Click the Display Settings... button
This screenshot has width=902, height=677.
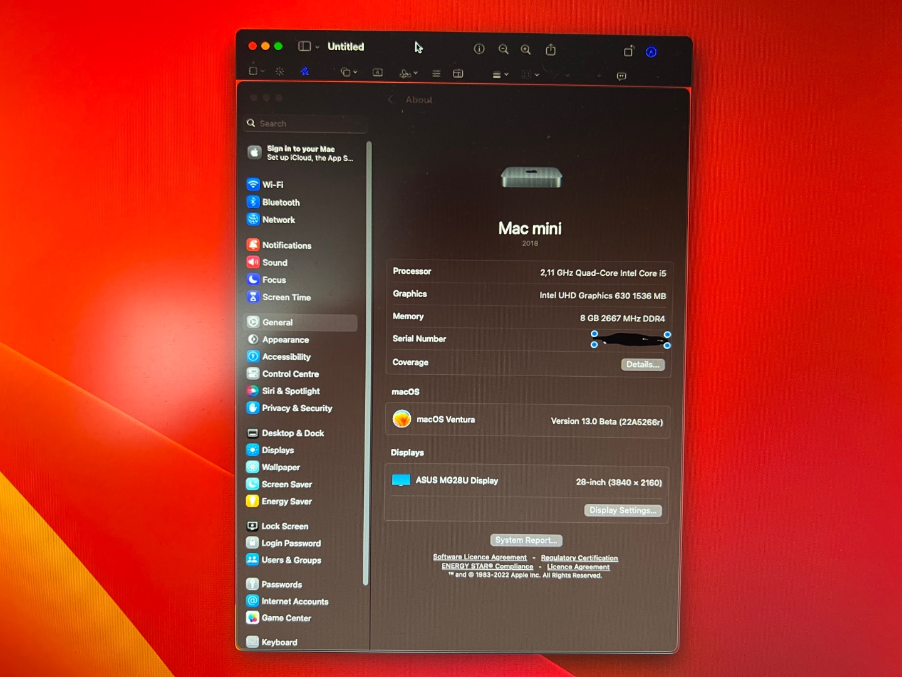[x=623, y=510]
